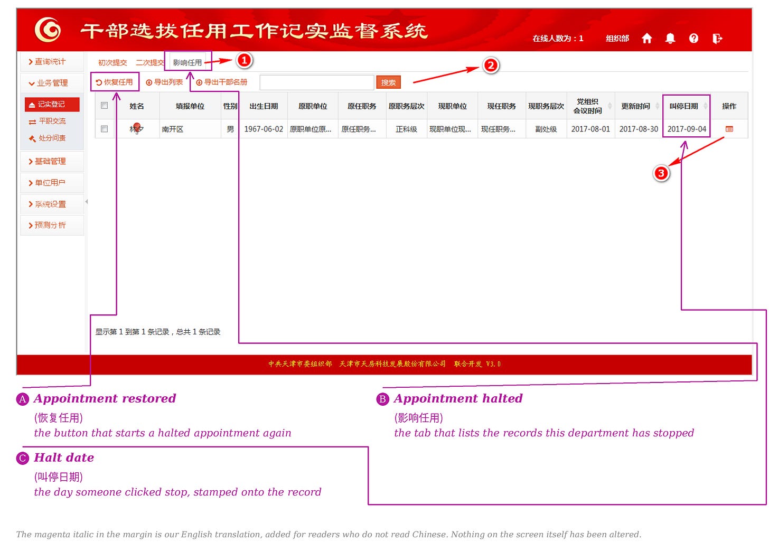
Task: Open 记实登记 in the sidebar
Action: click(x=52, y=104)
